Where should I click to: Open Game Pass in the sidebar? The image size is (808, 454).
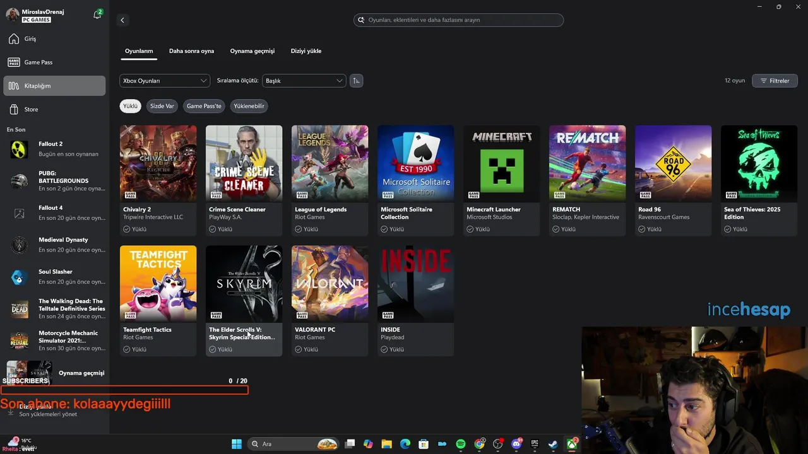(x=54, y=62)
